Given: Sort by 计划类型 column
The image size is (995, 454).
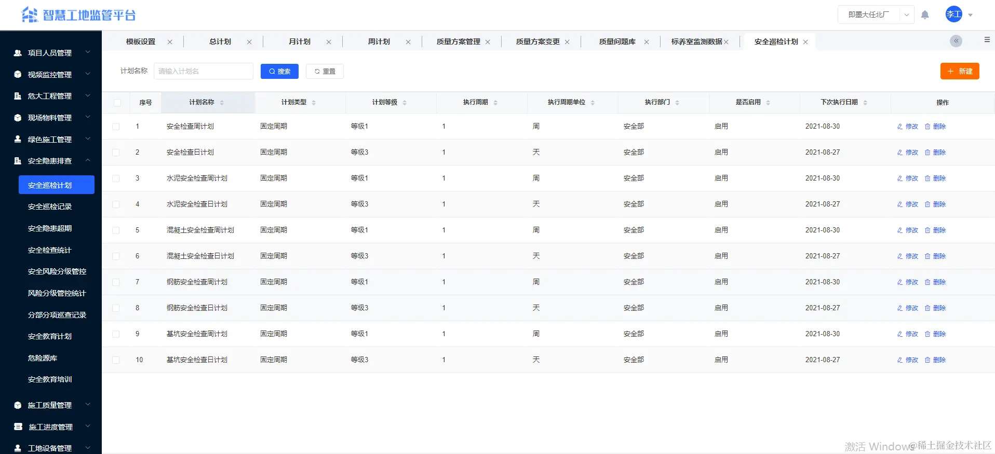Looking at the screenshot, I should (314, 103).
